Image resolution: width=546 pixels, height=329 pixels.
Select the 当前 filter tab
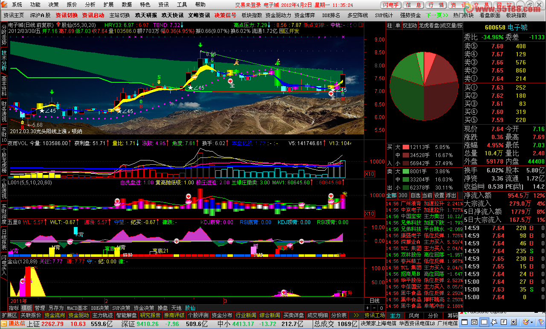(427, 195)
